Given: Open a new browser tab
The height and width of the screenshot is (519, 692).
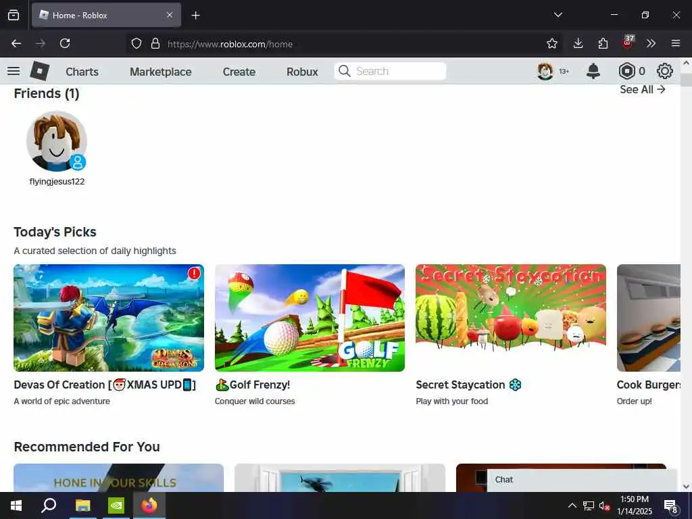Looking at the screenshot, I should (x=195, y=16).
